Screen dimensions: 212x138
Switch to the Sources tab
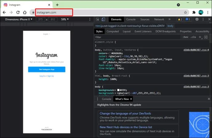[x=145, y=19]
